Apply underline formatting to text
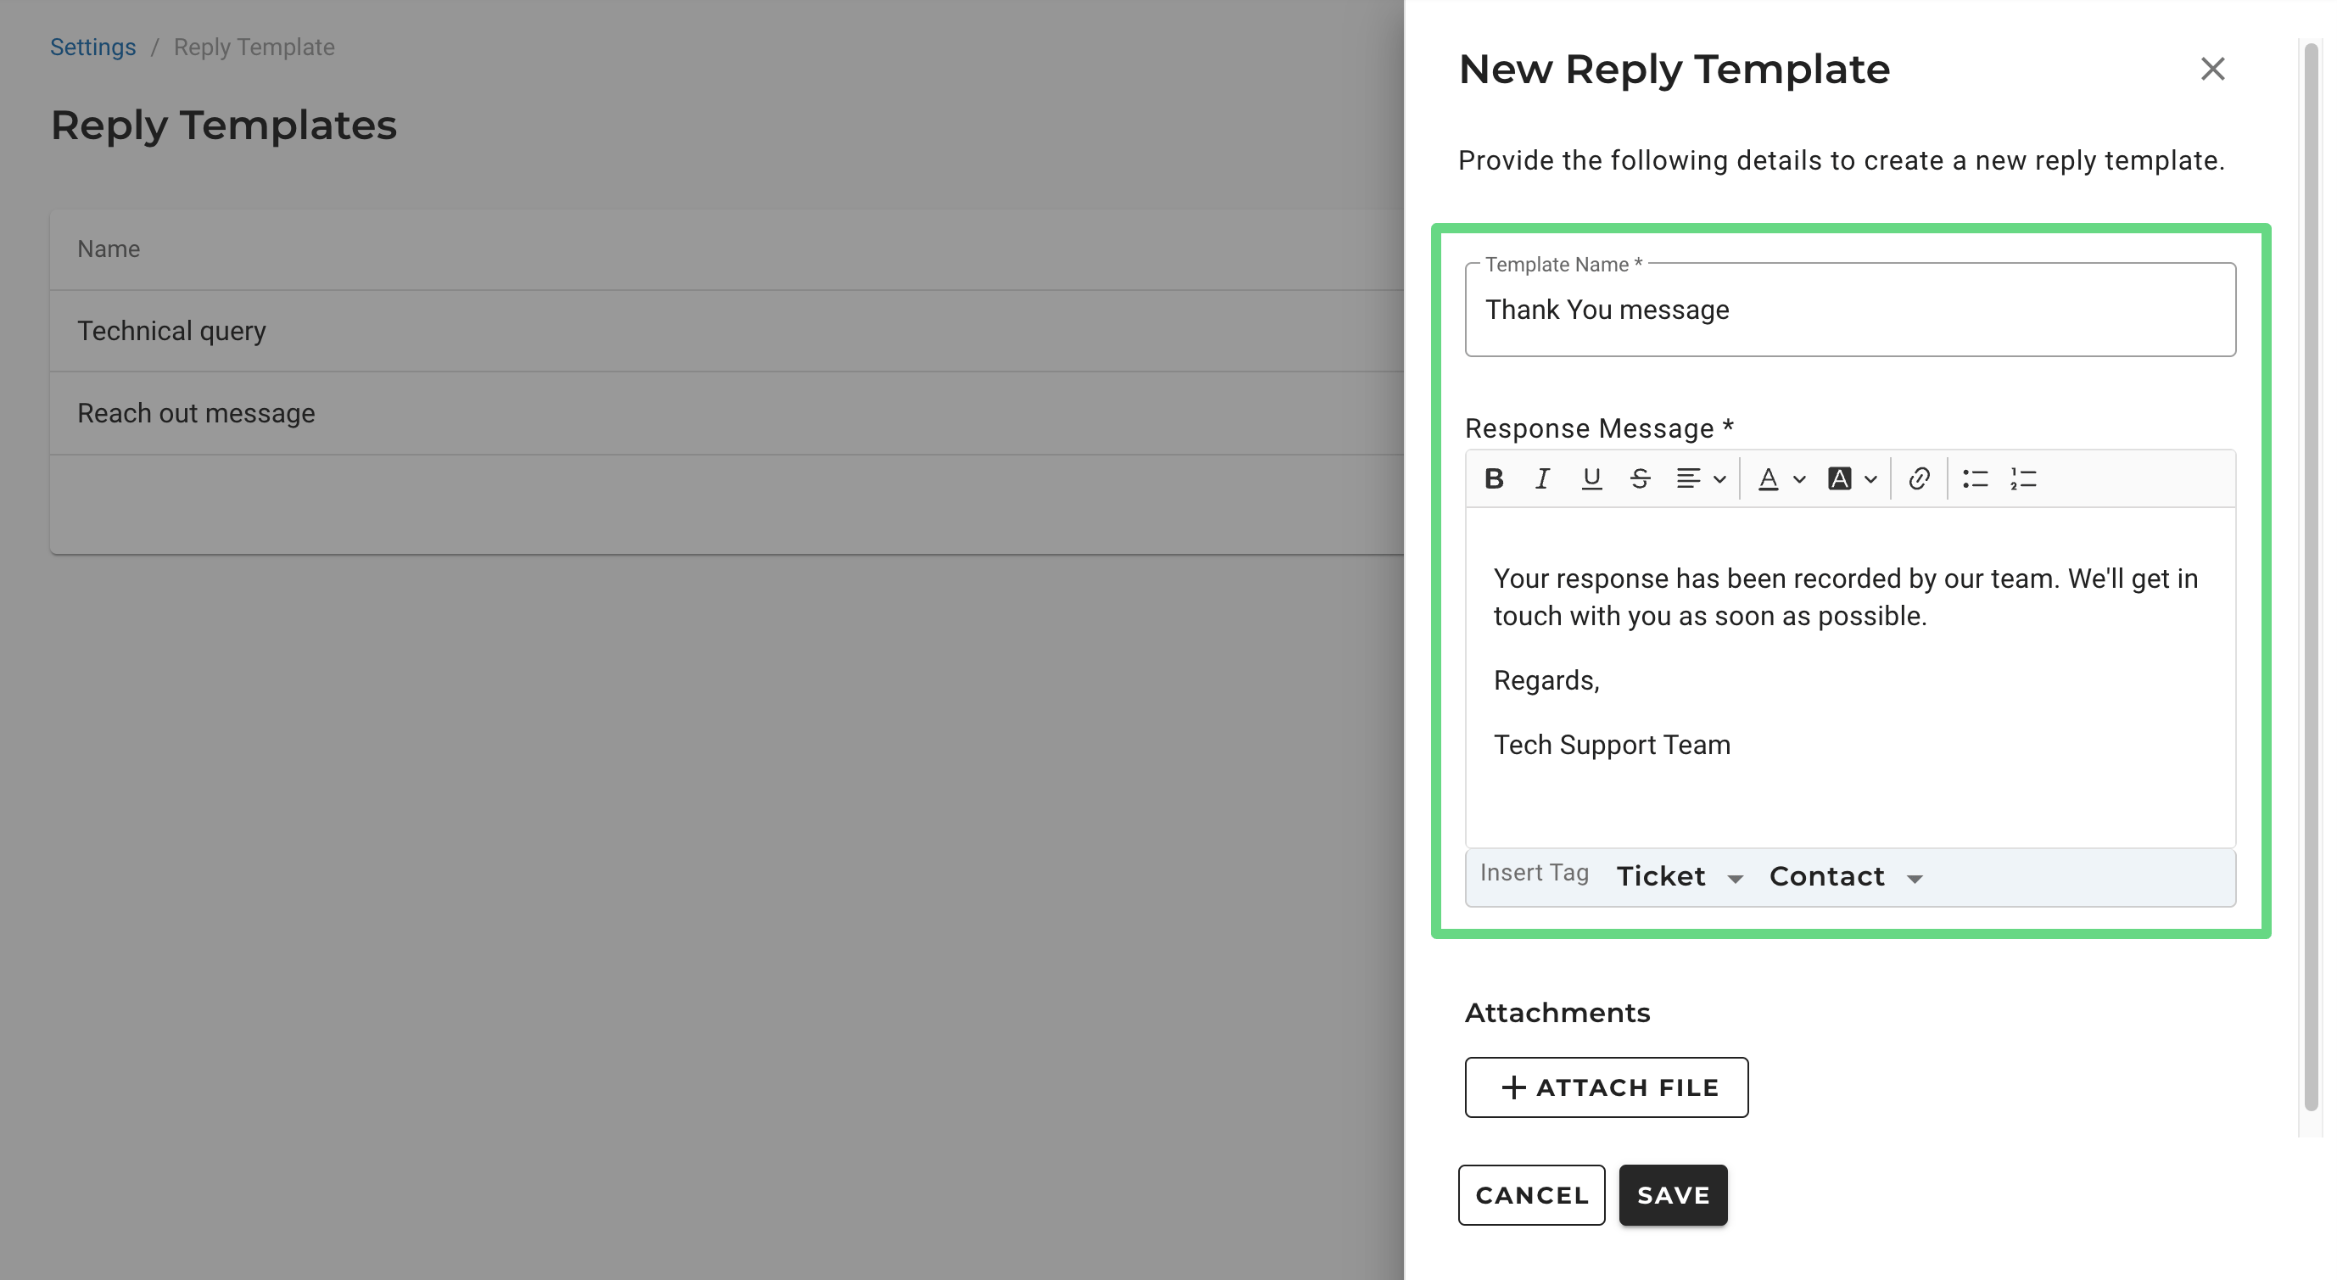Viewport: 2337px width, 1280px height. coord(1591,478)
